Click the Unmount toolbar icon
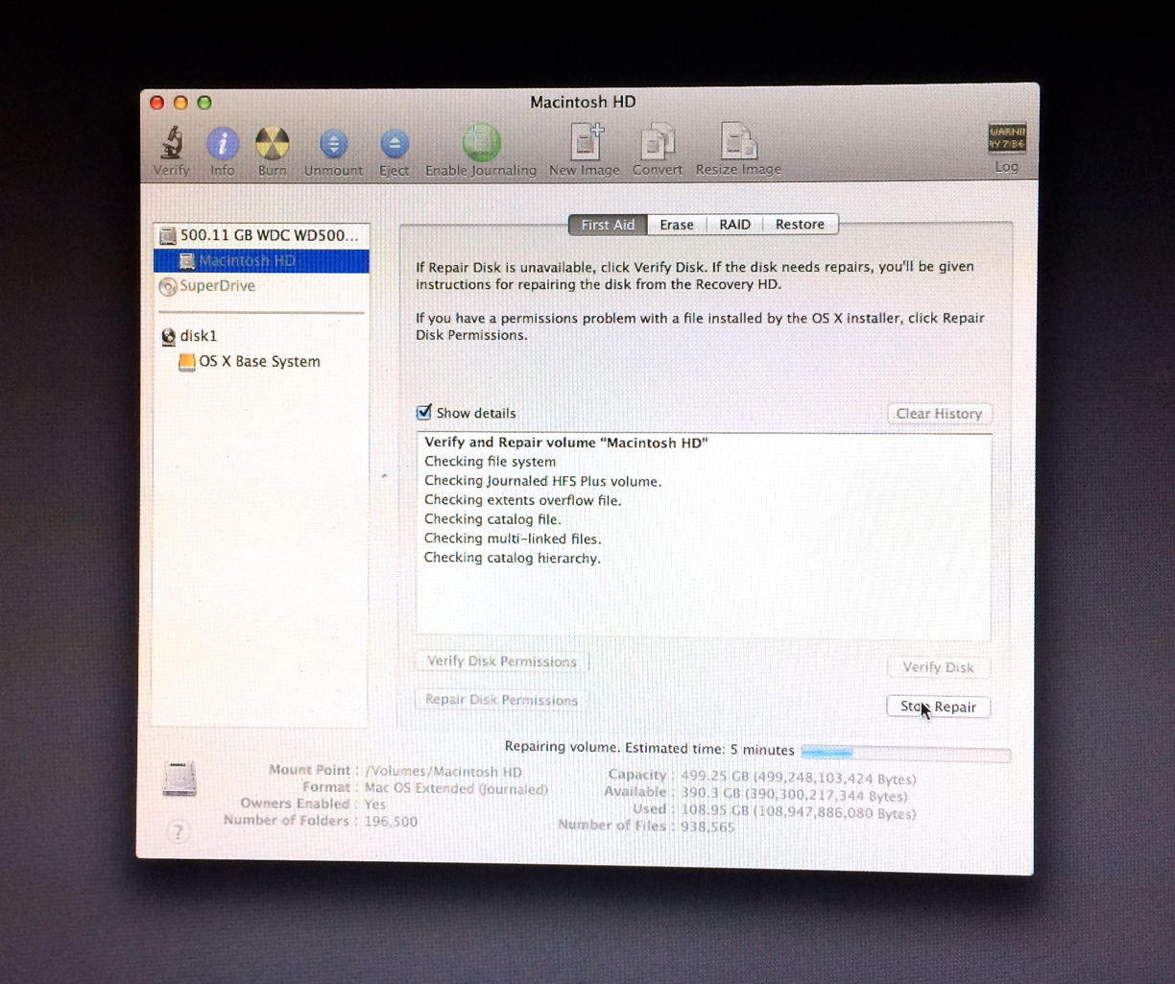 pos(333,144)
